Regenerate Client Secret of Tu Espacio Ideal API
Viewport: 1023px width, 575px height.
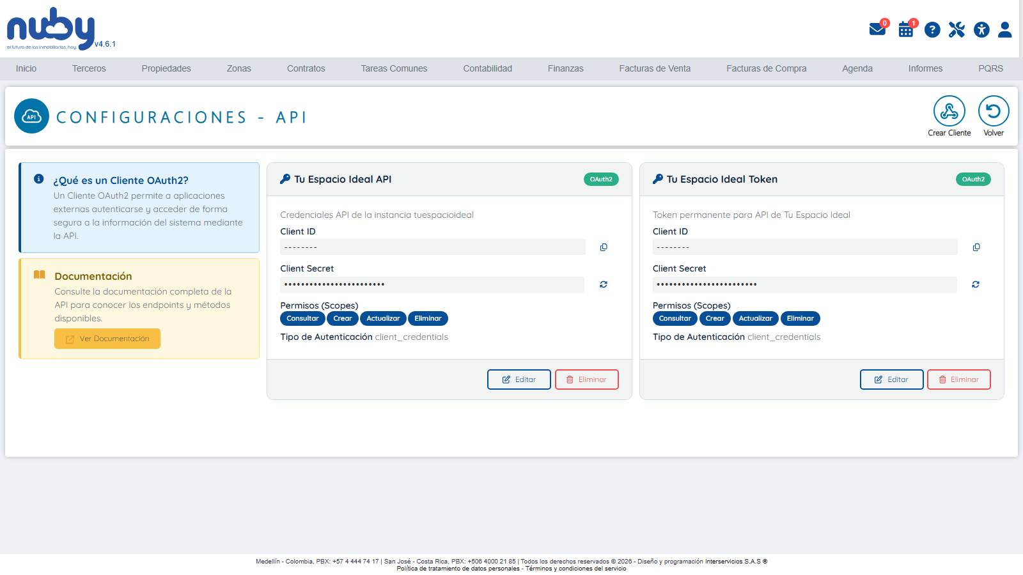pos(604,284)
